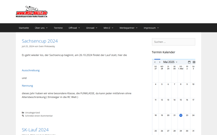Open the Offroad menu item
This screenshot has height=135, width=217.
[x=73, y=28]
